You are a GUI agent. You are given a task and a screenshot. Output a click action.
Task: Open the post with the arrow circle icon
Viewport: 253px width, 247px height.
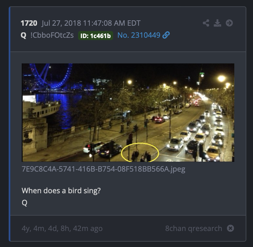(x=229, y=23)
